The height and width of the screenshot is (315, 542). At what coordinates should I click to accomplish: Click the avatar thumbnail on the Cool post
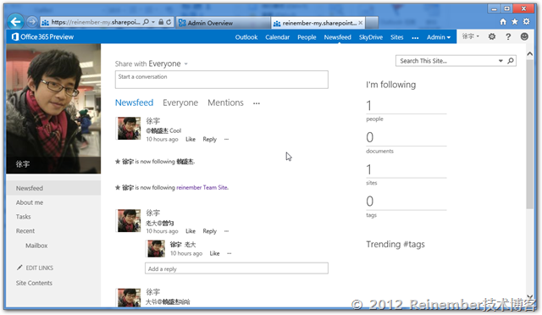(129, 128)
